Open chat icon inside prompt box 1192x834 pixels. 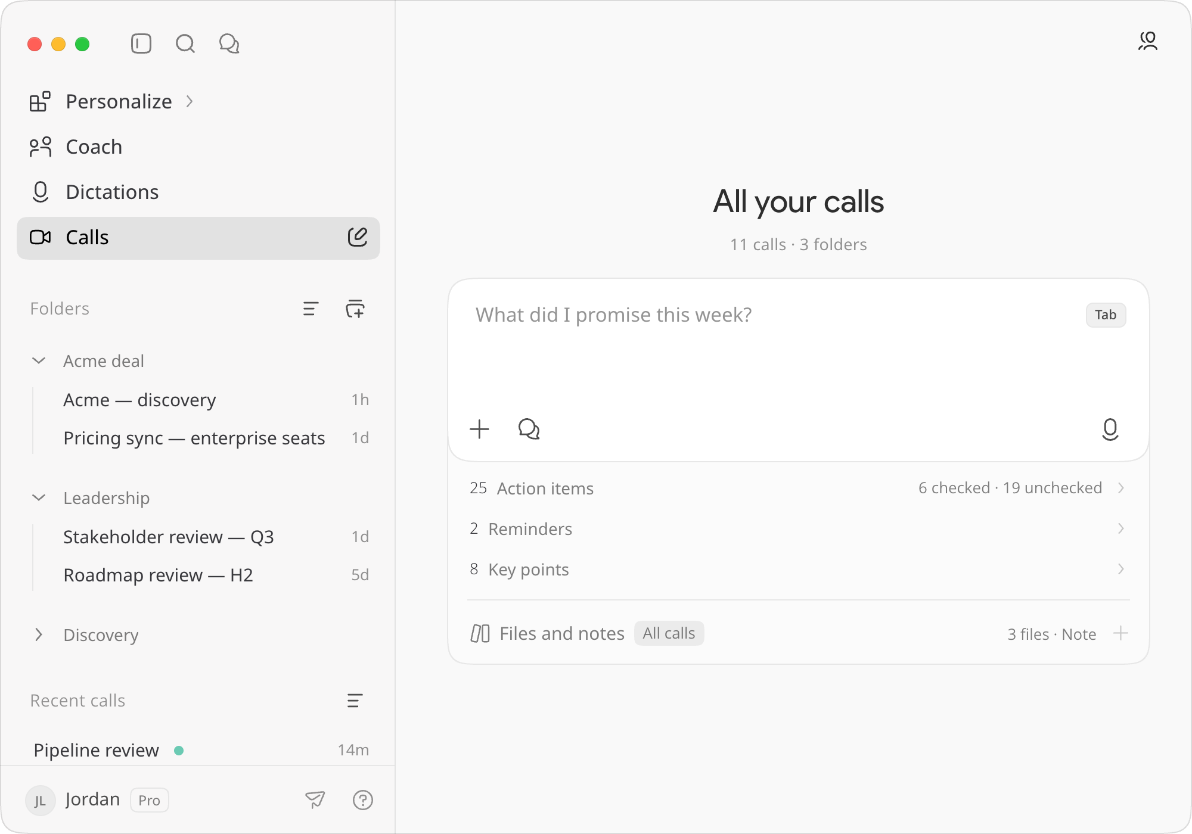(529, 429)
